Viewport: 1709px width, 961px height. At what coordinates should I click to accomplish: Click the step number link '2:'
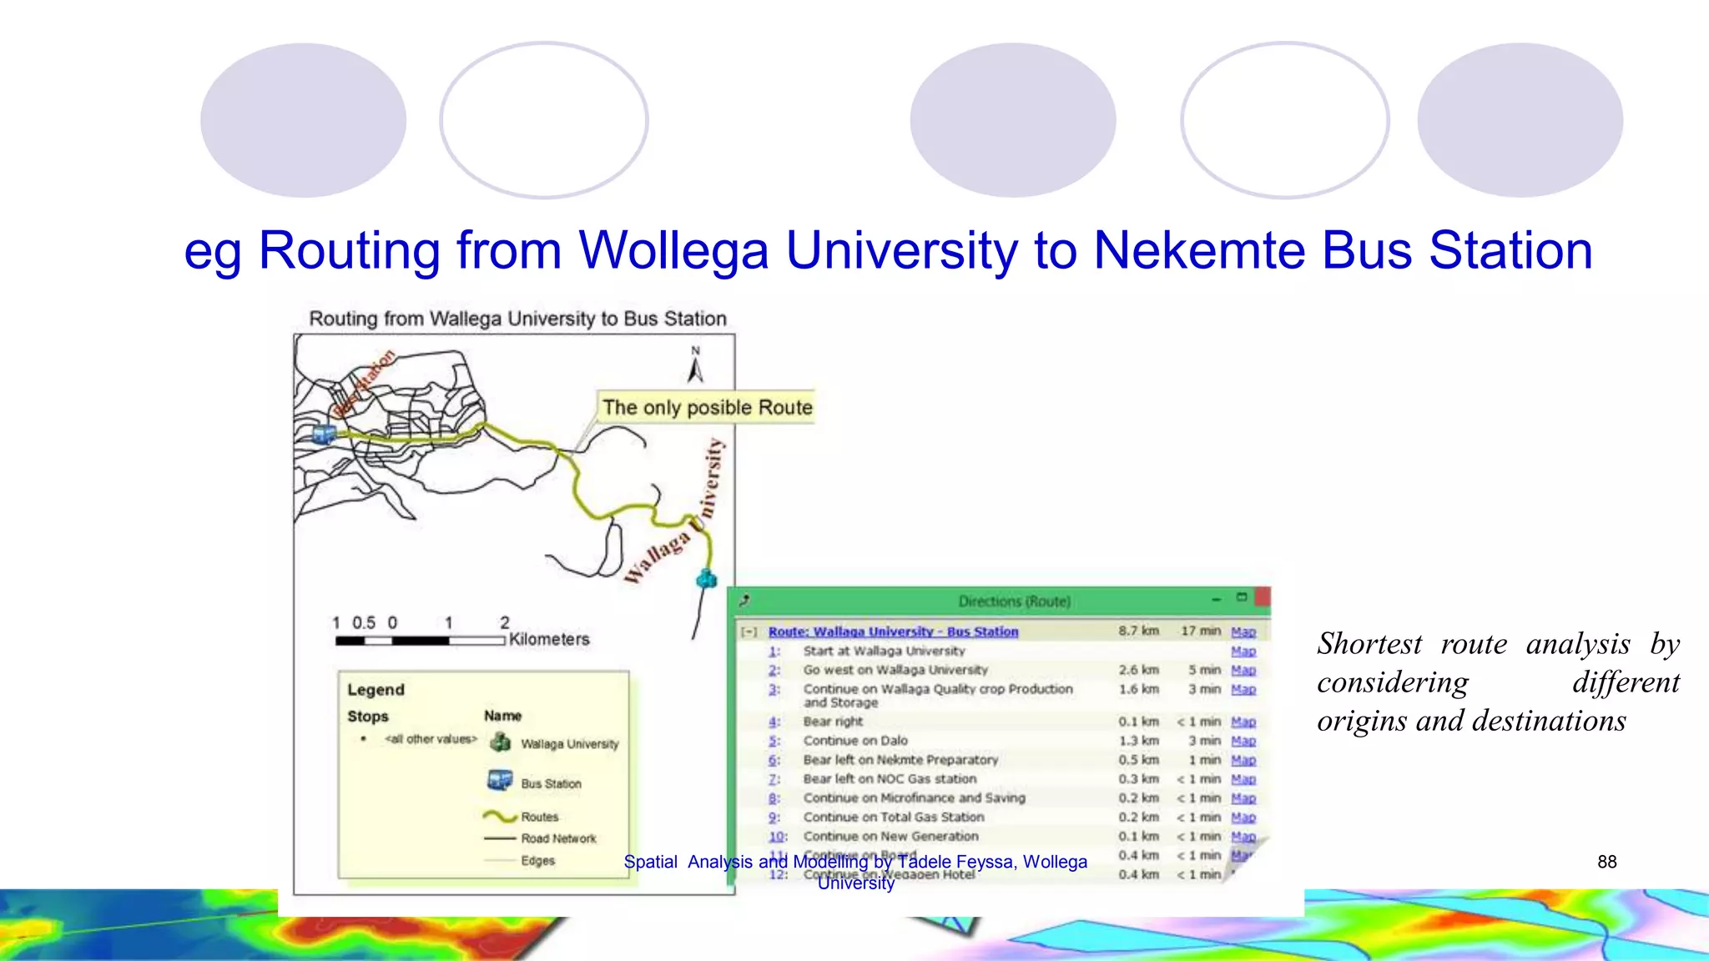[x=774, y=671]
